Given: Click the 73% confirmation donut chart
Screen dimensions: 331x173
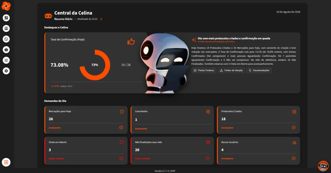Looking at the screenshot, I should [x=95, y=65].
